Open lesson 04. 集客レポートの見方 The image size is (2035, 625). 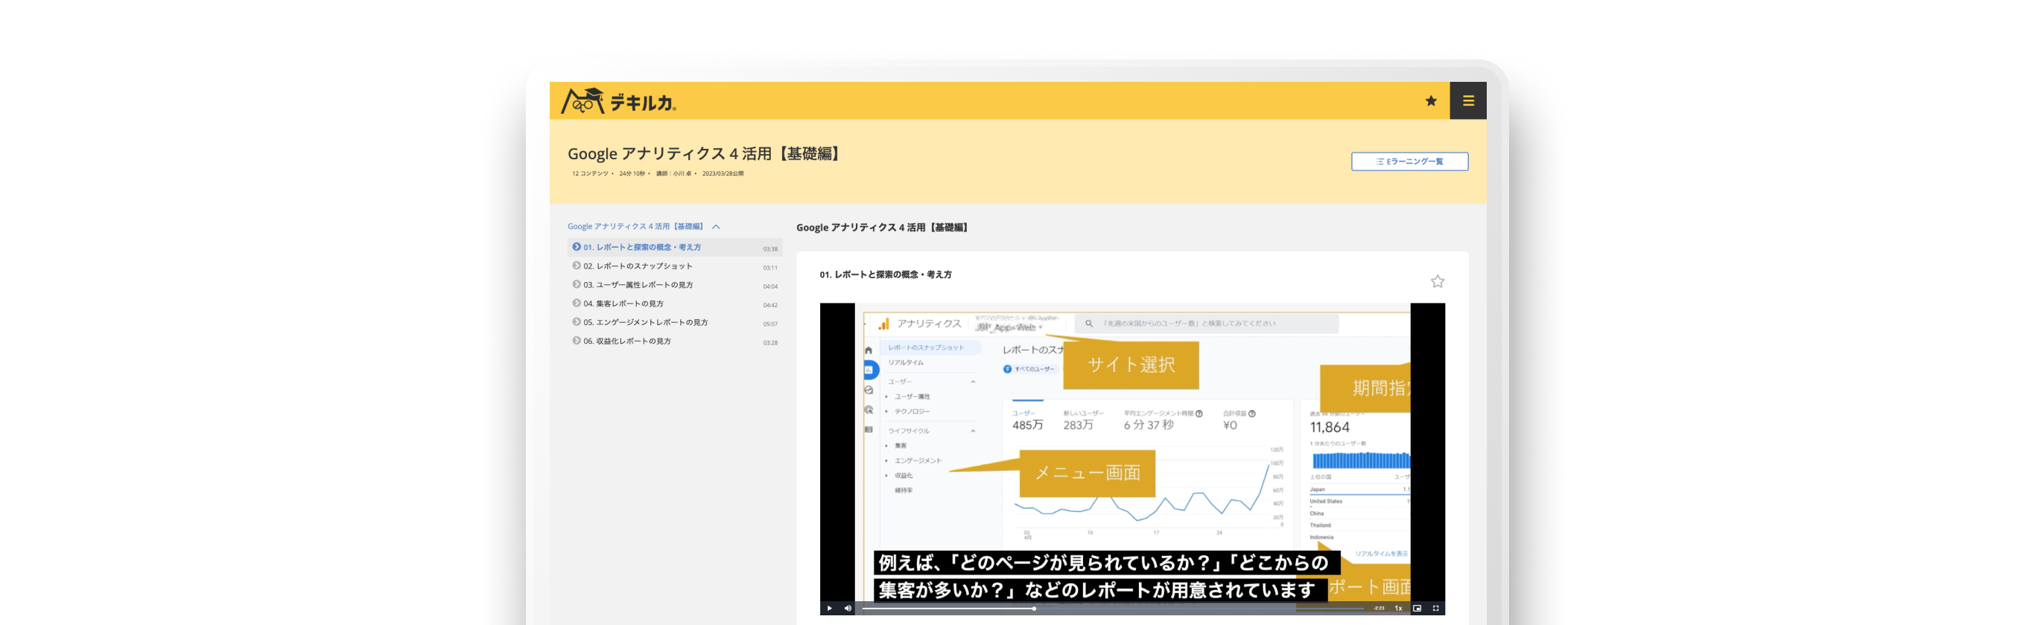pyautogui.click(x=675, y=304)
